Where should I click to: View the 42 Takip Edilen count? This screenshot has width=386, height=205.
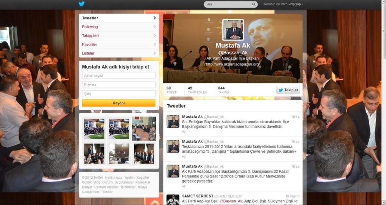pos(197,90)
